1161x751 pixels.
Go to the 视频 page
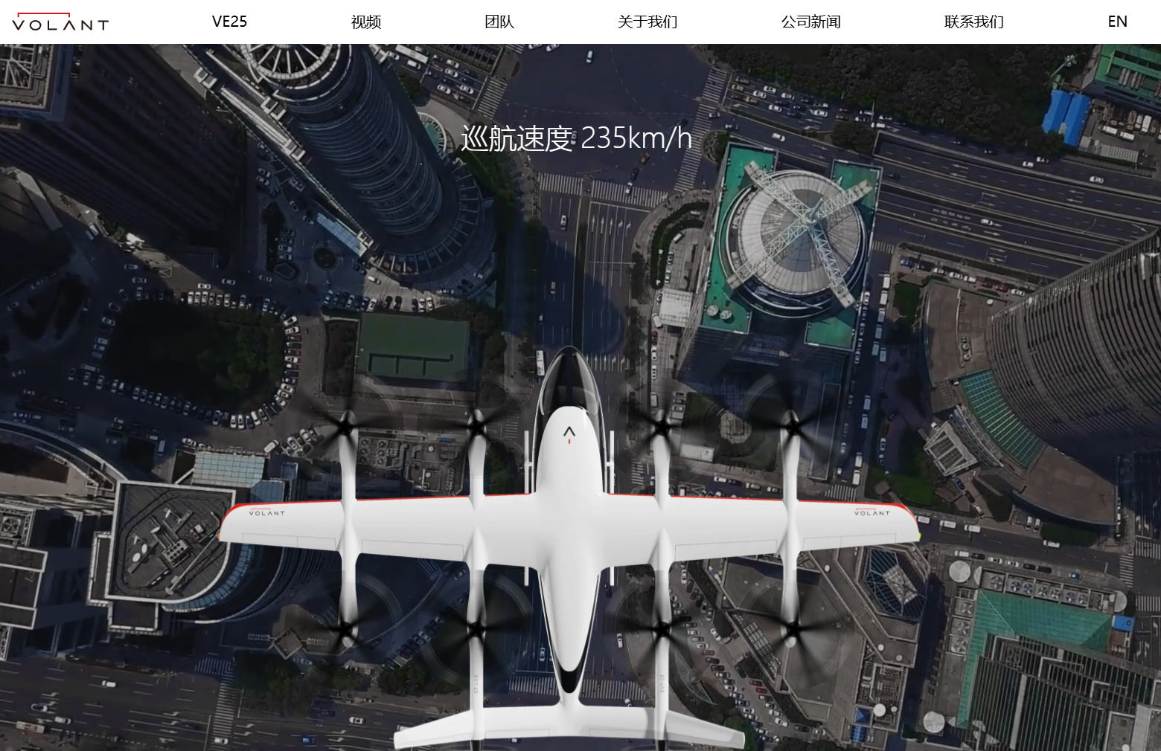click(x=366, y=22)
